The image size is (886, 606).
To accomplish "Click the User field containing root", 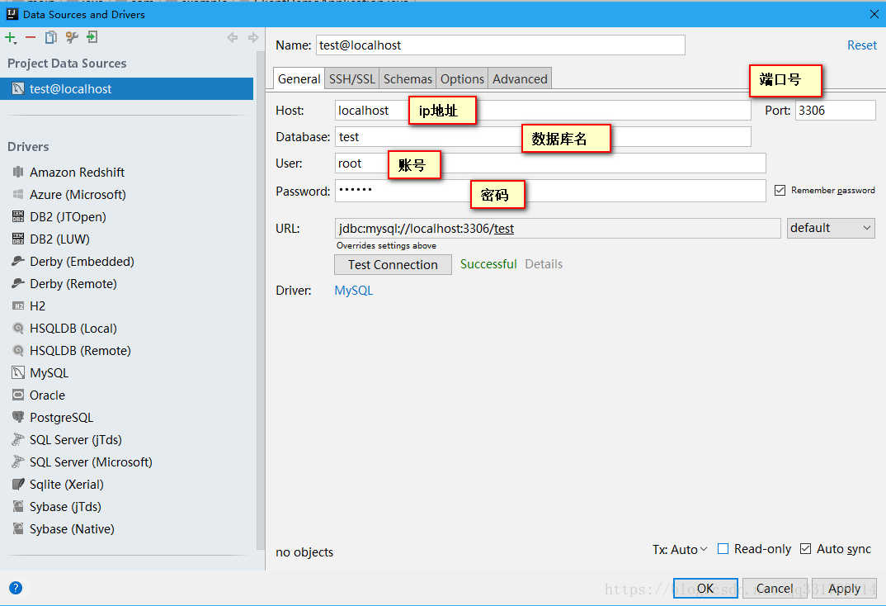I will (550, 163).
